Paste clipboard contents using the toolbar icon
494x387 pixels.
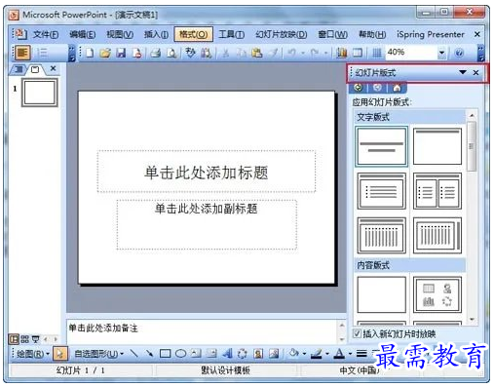pyautogui.click(x=257, y=53)
